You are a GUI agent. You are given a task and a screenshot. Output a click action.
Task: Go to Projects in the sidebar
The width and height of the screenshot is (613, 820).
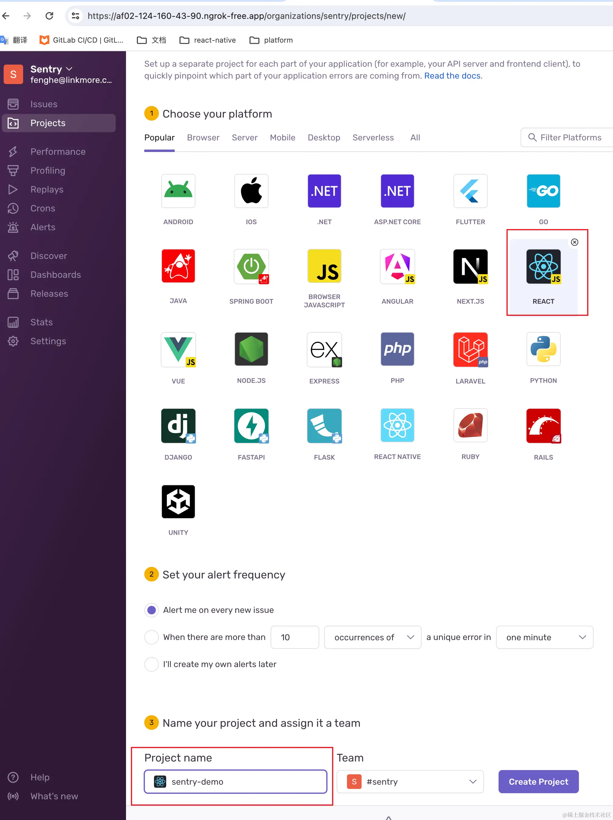(58, 123)
